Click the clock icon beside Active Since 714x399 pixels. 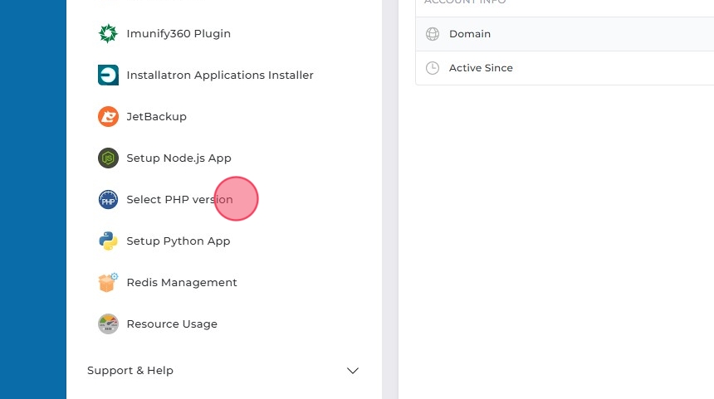(x=433, y=68)
